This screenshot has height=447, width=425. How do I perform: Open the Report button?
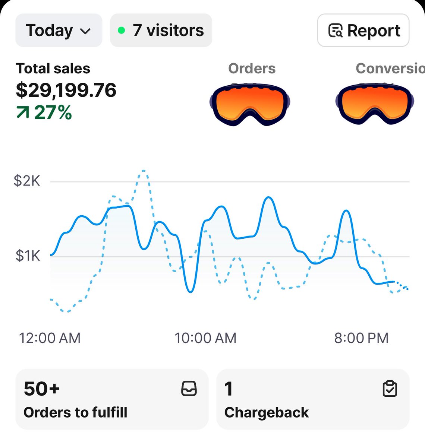pos(363,31)
